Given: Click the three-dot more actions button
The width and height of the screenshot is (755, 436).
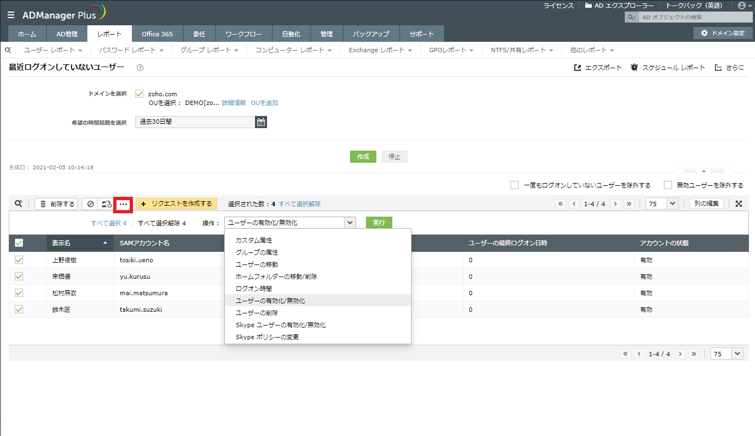Looking at the screenshot, I should pos(123,204).
